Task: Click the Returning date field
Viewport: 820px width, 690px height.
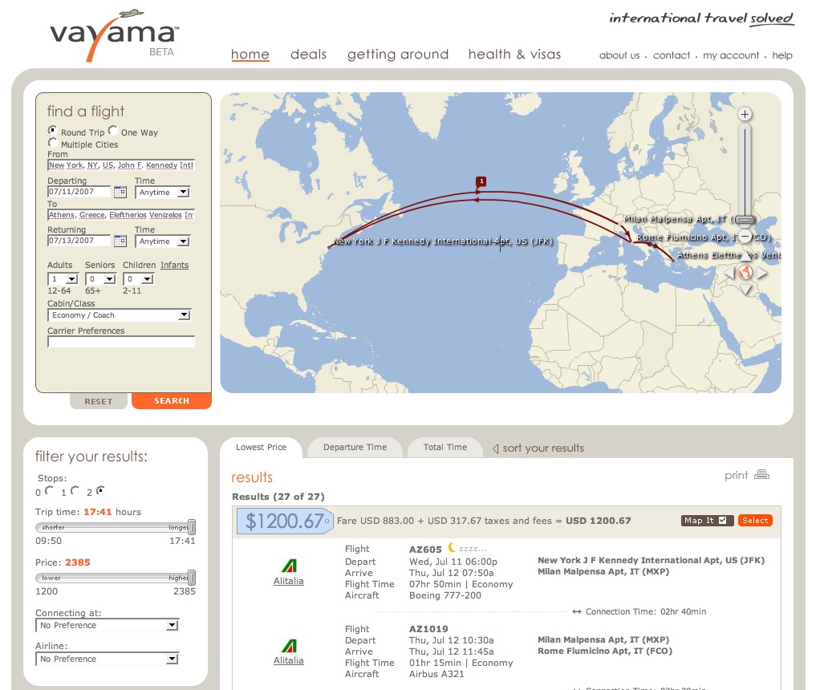Action: (79, 241)
